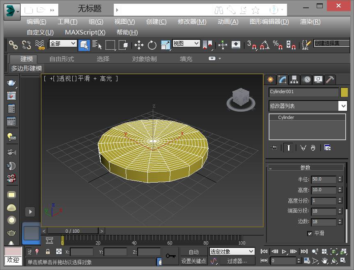354x270 pixels.
Task: Click the 设置关键点 button
Action: tap(194, 261)
